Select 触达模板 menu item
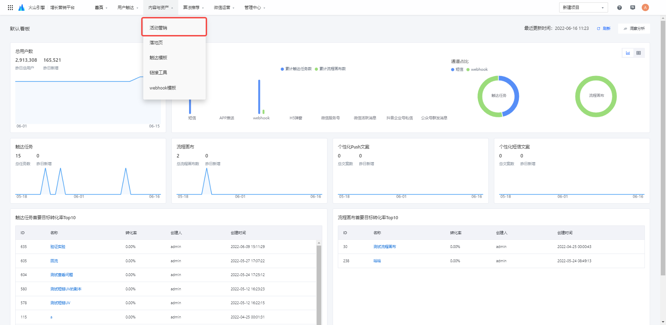 [174, 58]
